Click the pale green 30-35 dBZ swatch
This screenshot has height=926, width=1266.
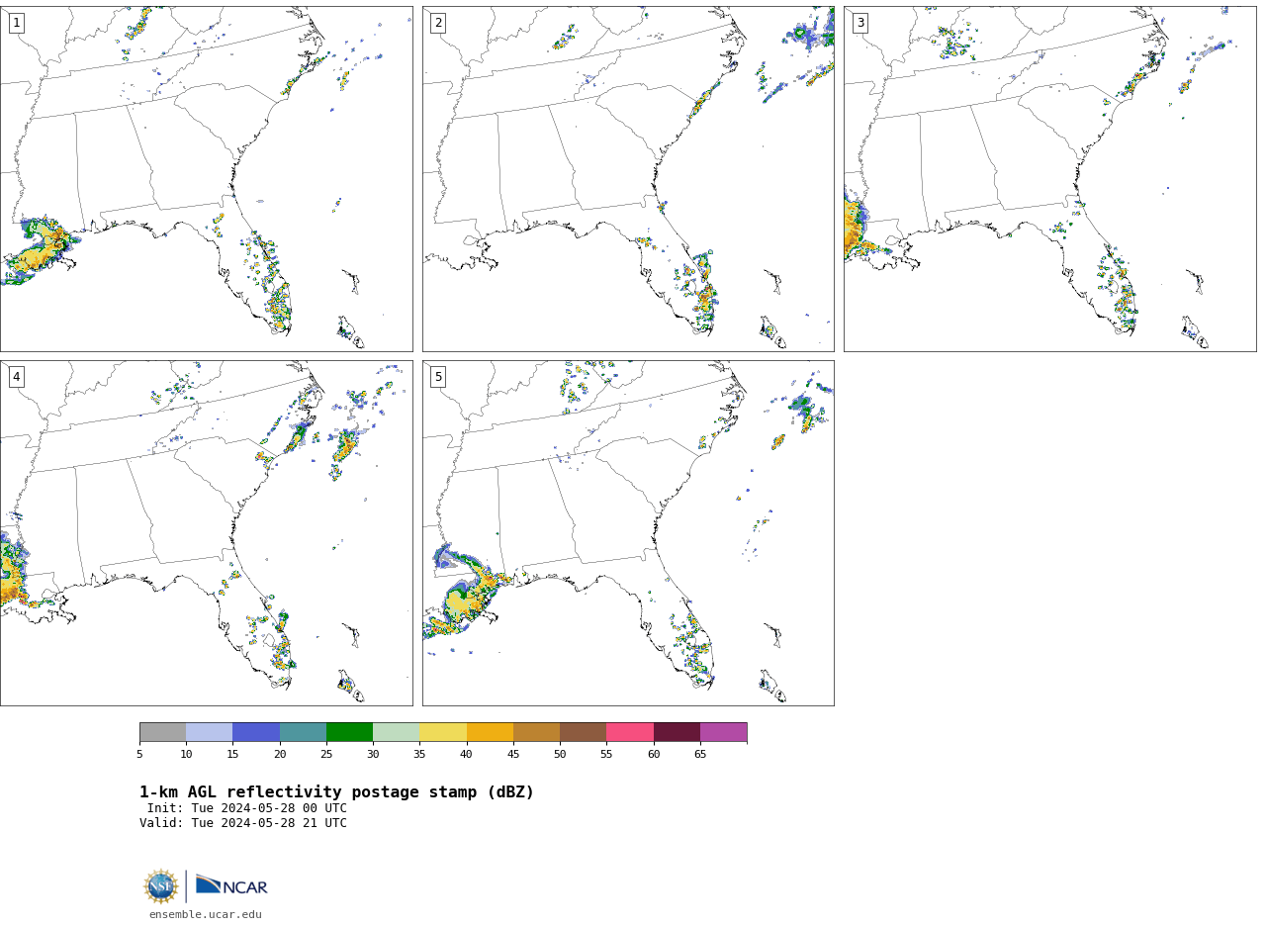[x=397, y=732]
